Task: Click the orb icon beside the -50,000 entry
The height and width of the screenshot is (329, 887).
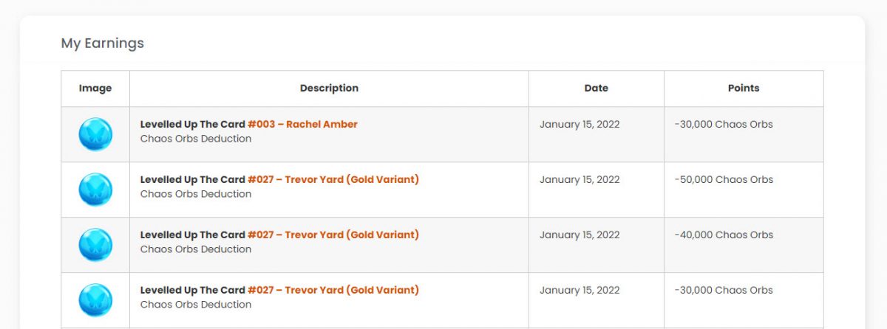Action: point(95,190)
